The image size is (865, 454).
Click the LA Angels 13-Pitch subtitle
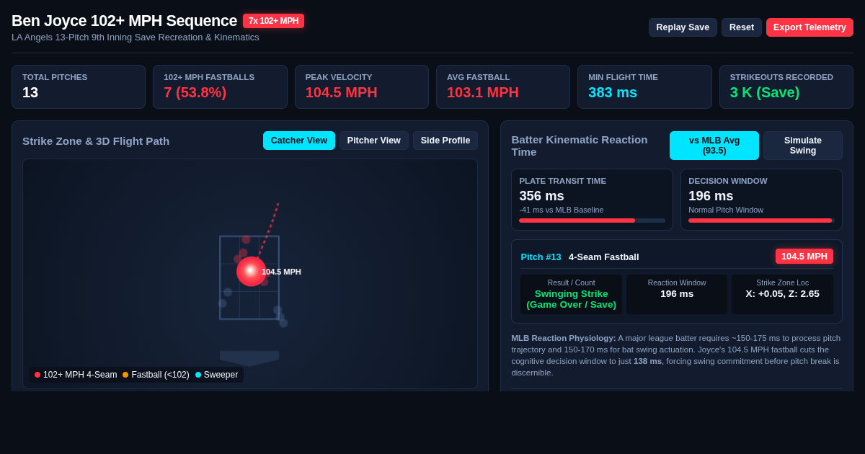click(136, 37)
